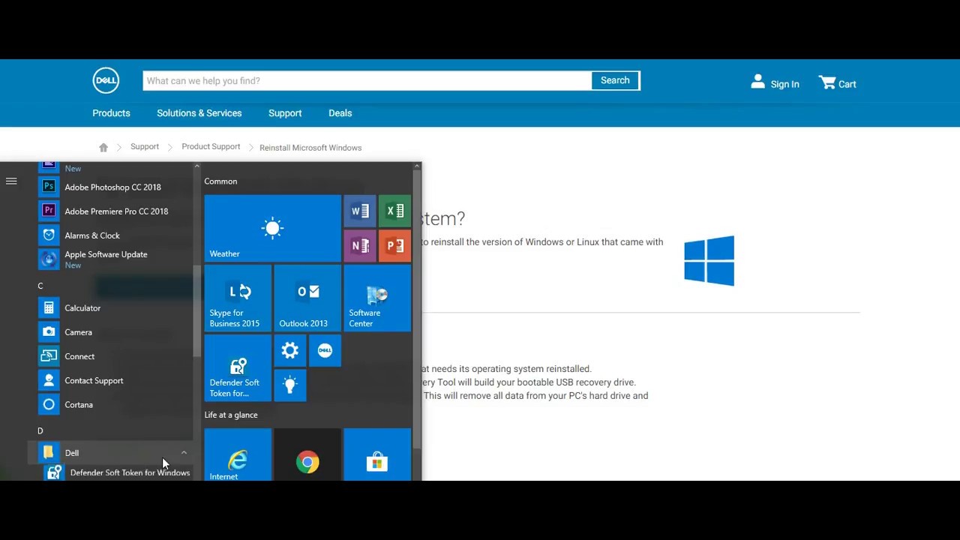Image resolution: width=960 pixels, height=540 pixels.
Task: Click the Cart link text
Action: (x=847, y=84)
